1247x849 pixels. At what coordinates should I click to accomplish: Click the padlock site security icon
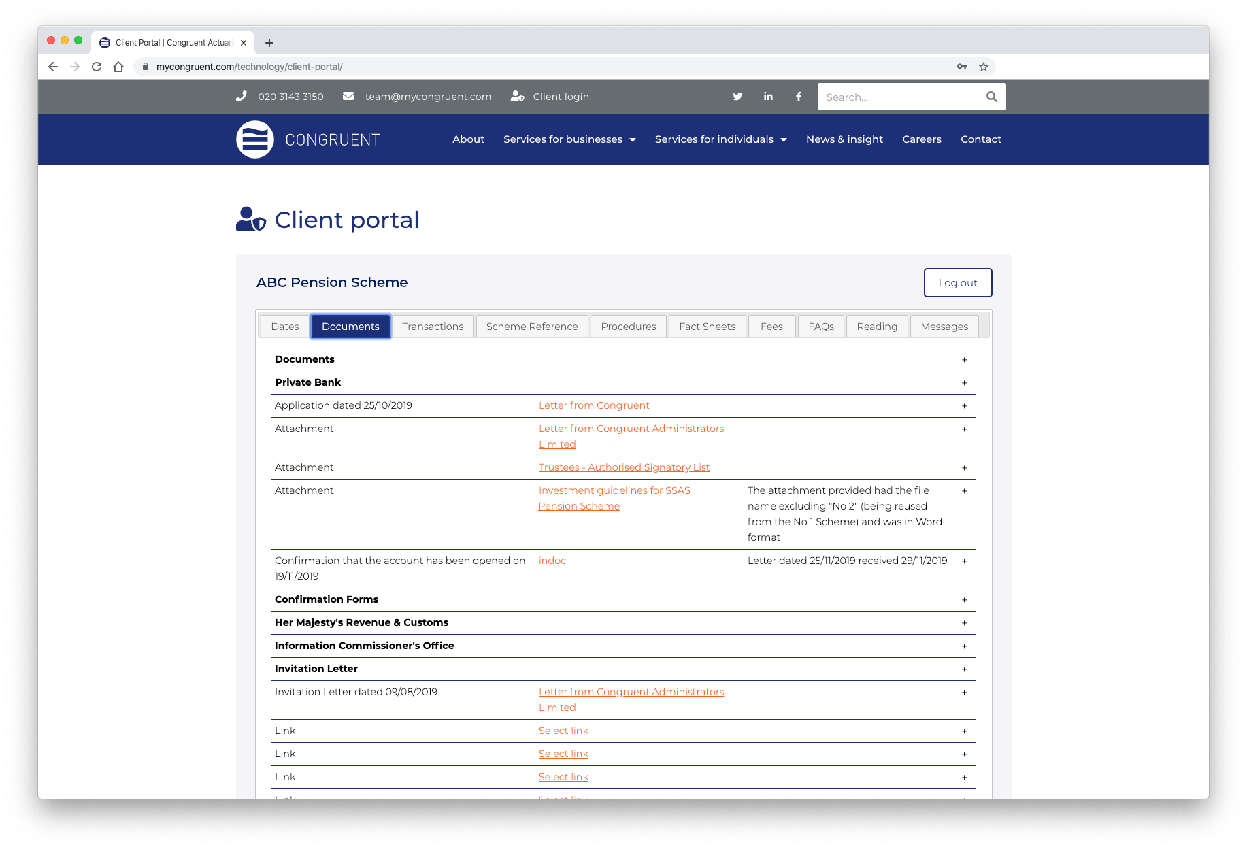[145, 67]
